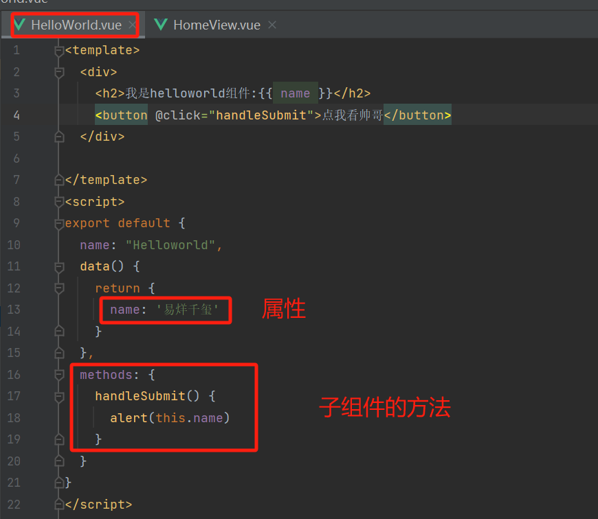The image size is (598, 519).
Task: Click fold end marker on line 19
Action: [59, 439]
